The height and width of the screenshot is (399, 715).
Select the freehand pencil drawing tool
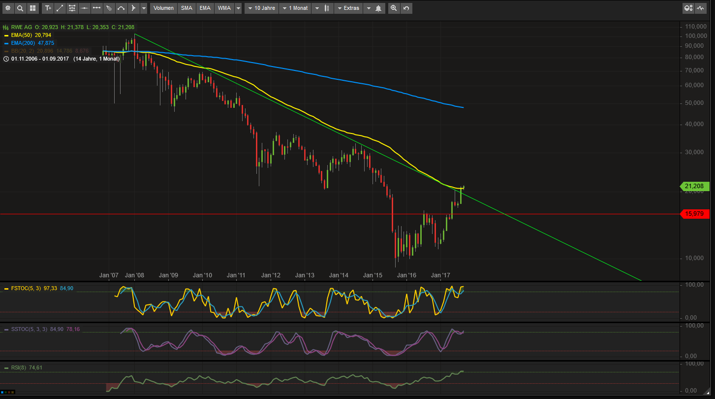108,8
